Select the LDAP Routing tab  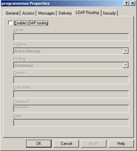87,13
